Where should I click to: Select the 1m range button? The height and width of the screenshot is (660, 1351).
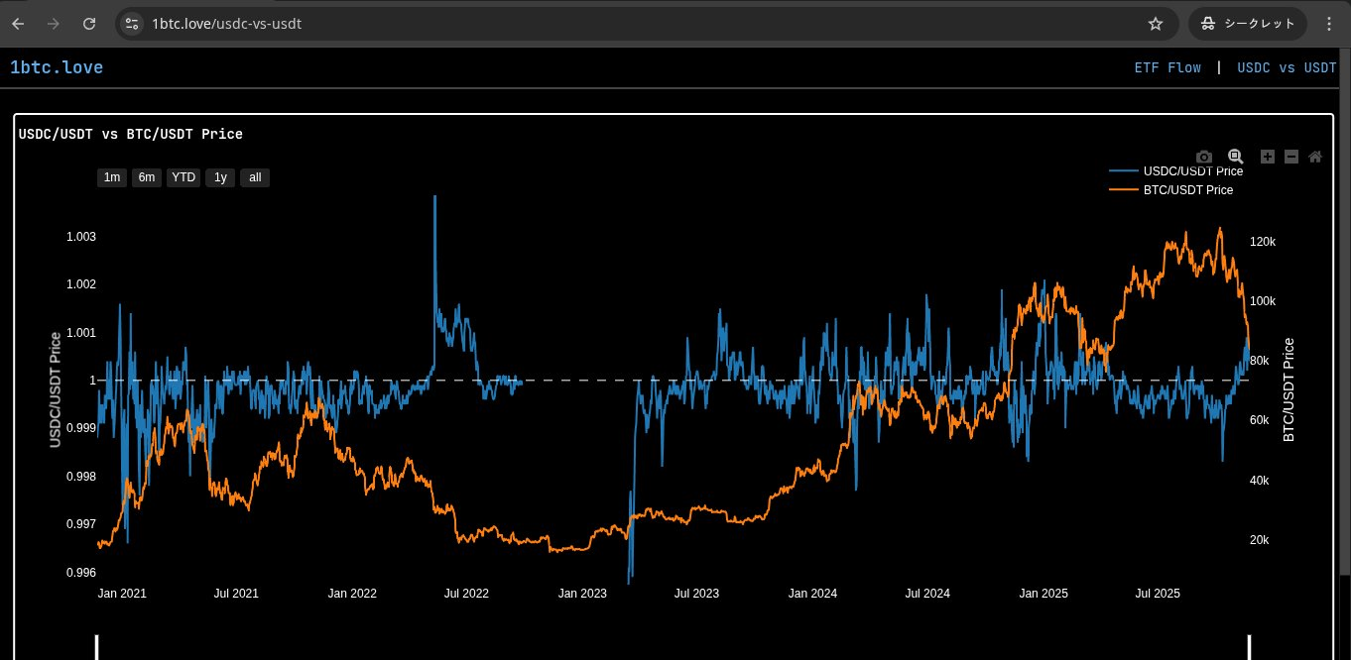coord(112,177)
